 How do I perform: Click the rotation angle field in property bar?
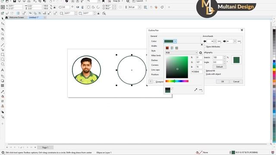click(66, 7)
